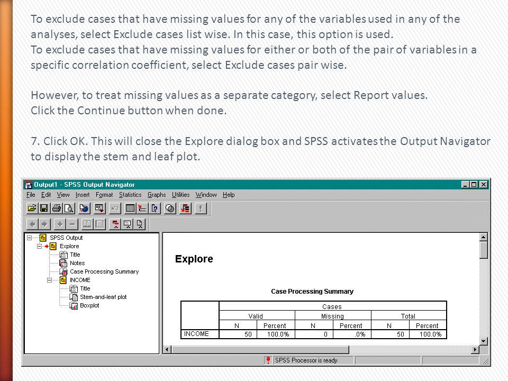Select the Explore item in the outline

[x=69, y=246]
